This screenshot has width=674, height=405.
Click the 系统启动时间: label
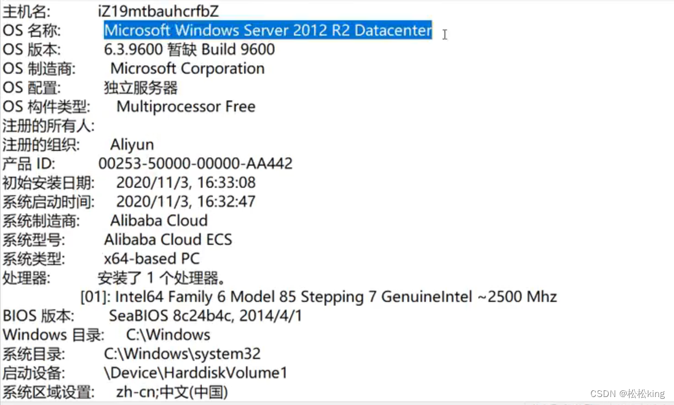49,202
